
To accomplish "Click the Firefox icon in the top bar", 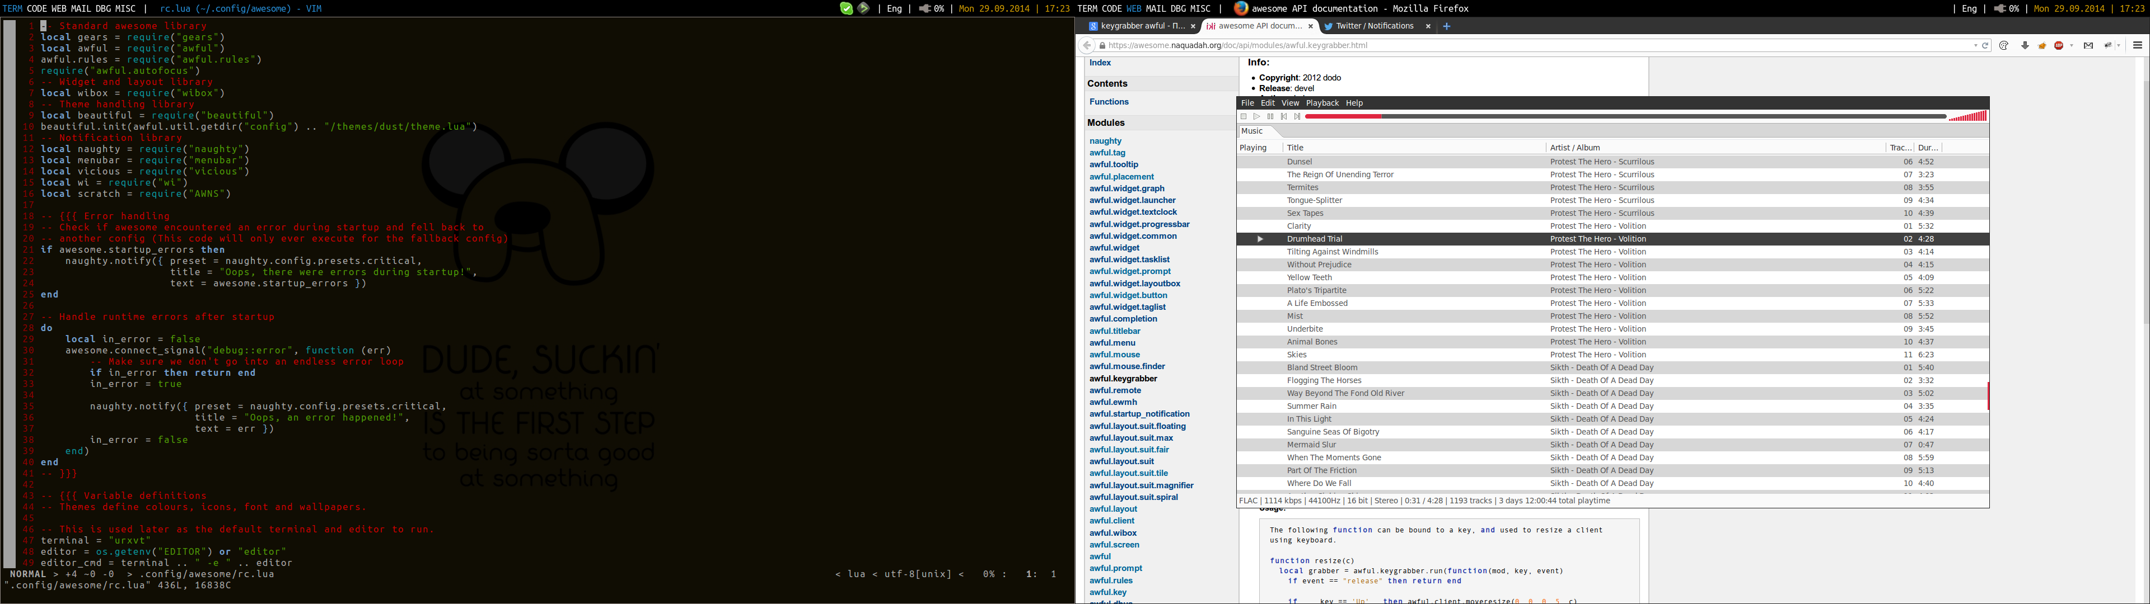I will coord(1241,8).
